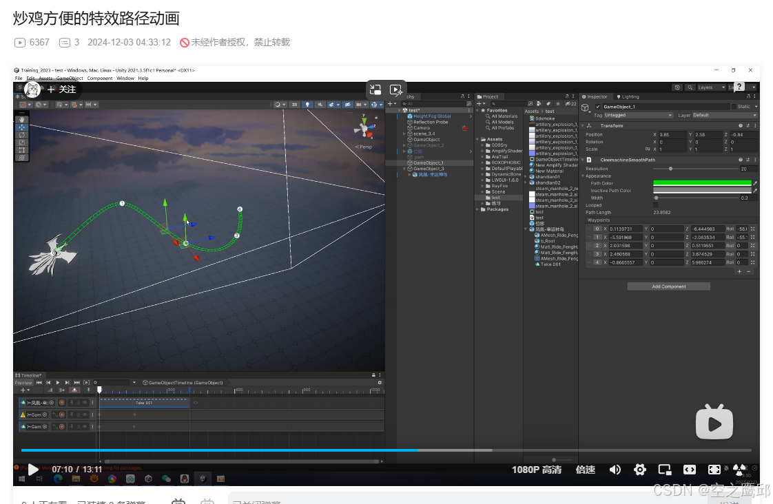Collapse the Appearance section
Screen dimensions: 773x504
pos(583,176)
